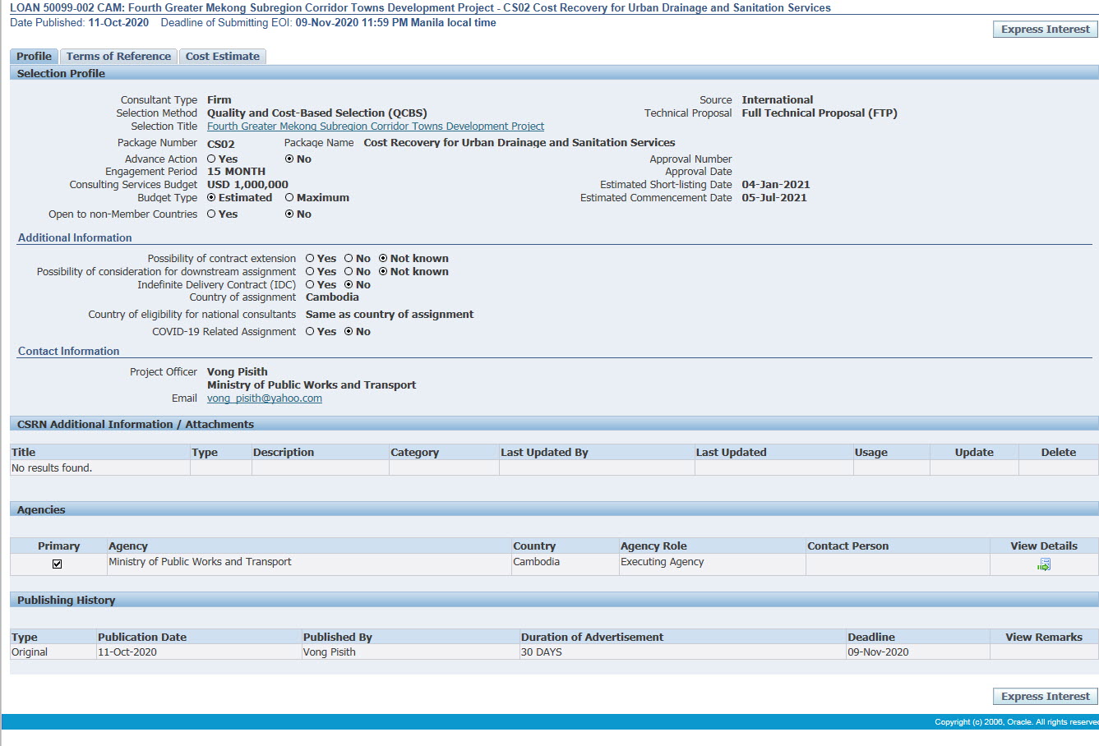The width and height of the screenshot is (1099, 746).
Task: Click the 15 MONTH engagement period value
Action: click(x=236, y=172)
